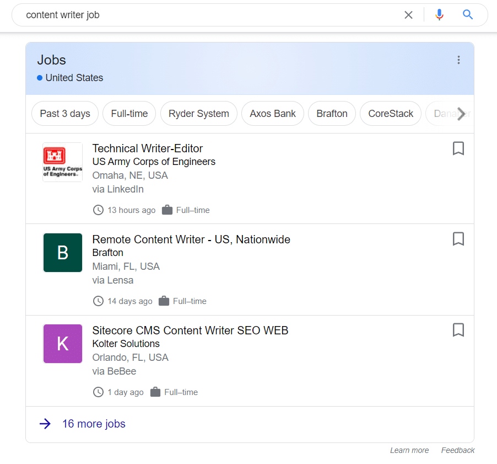Click the magnifying glass search icon

[x=468, y=15]
